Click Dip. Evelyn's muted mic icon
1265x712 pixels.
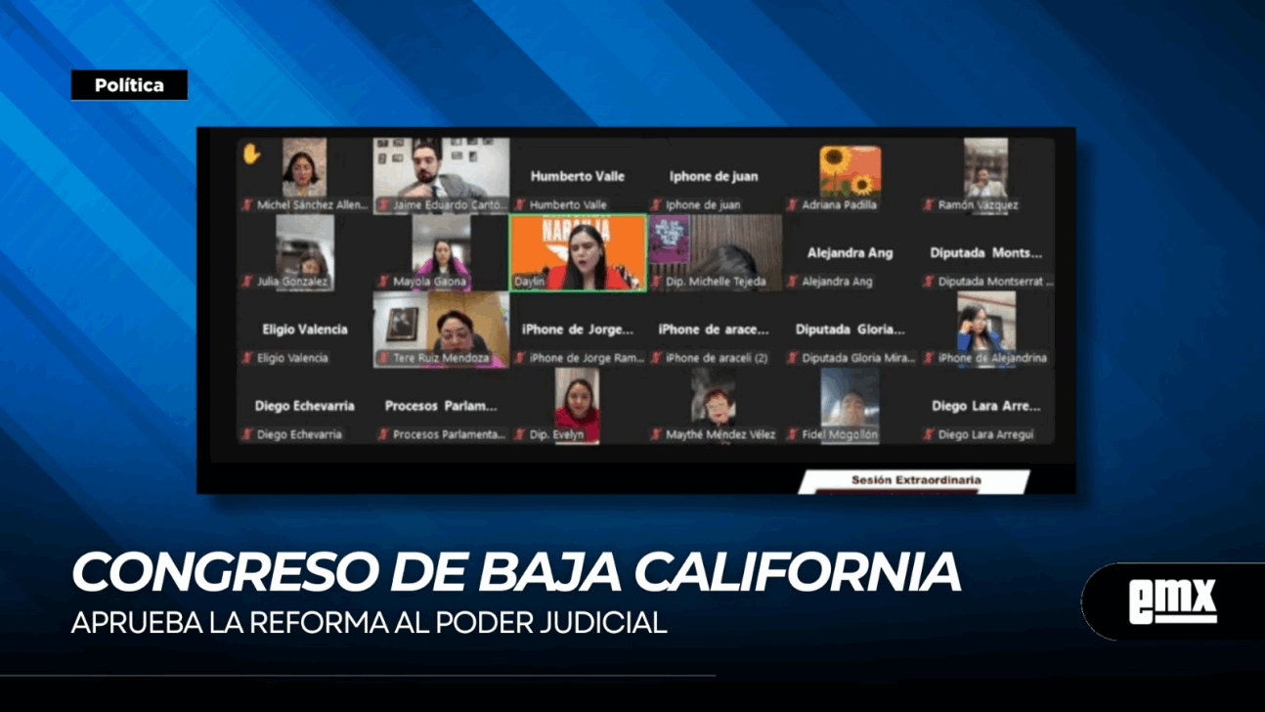pos(521,434)
